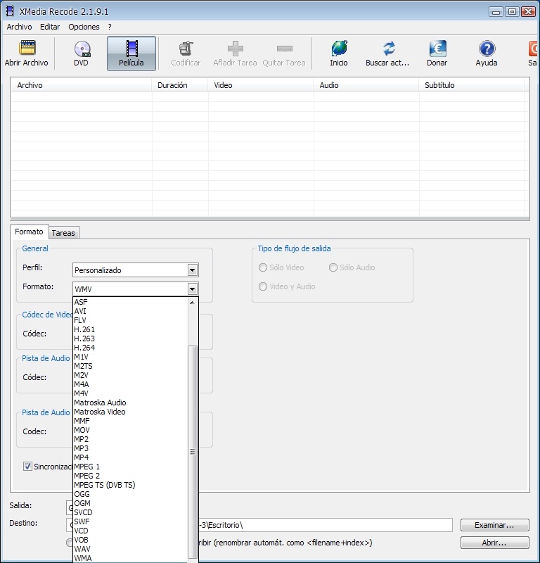Click the format list scrollbar thumb
This screenshot has height=563, width=540.
(193, 450)
